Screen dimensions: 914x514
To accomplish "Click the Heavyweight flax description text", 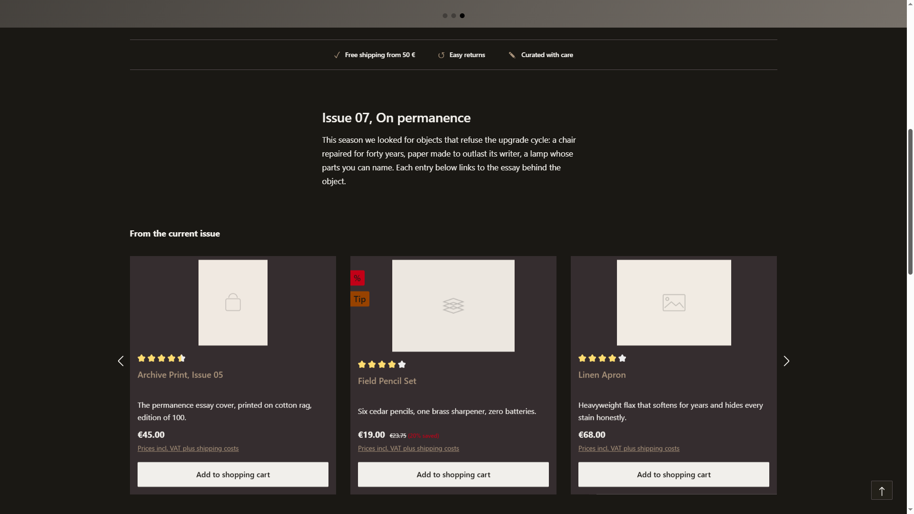I will coord(671,411).
